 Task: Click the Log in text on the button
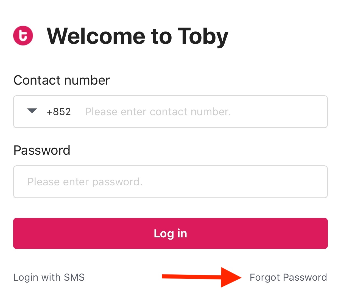click(170, 234)
